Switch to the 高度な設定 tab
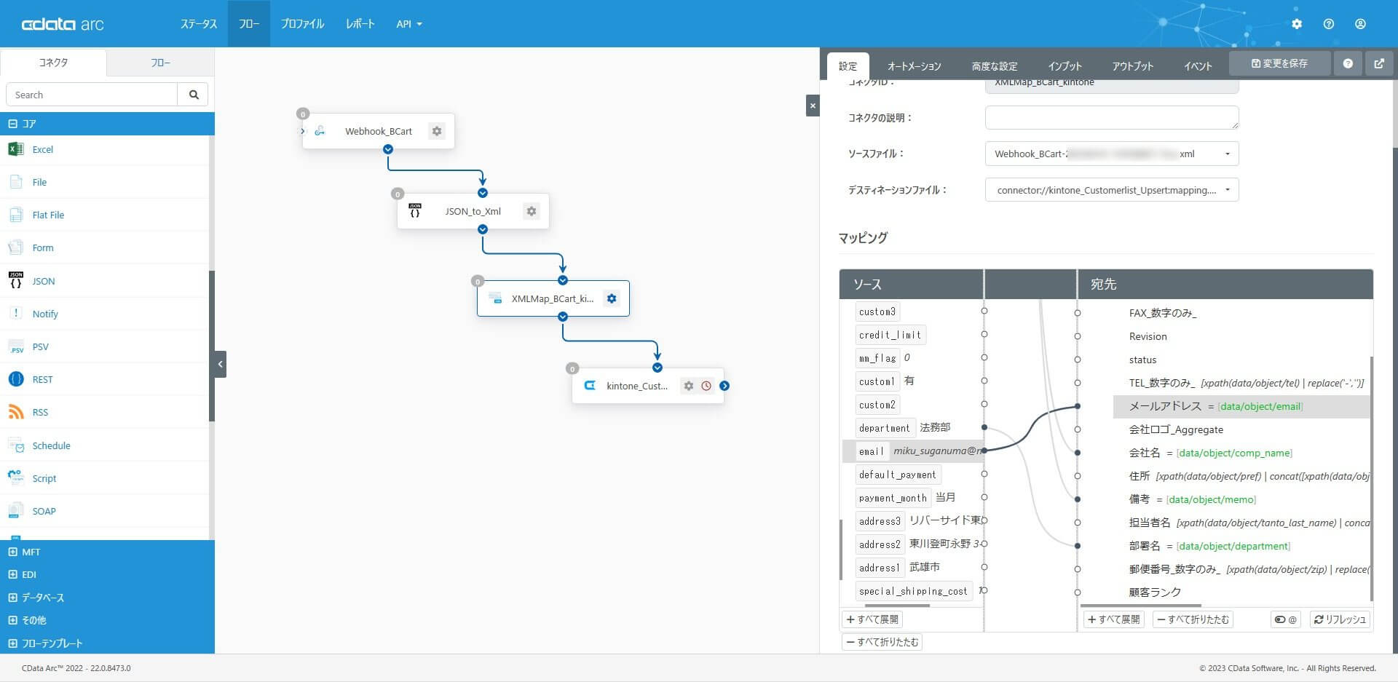 (x=995, y=66)
